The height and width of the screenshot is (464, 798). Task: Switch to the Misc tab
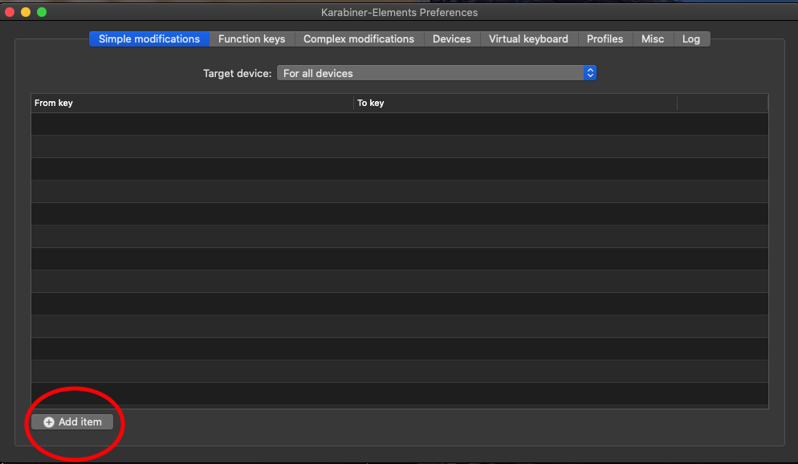click(x=653, y=39)
